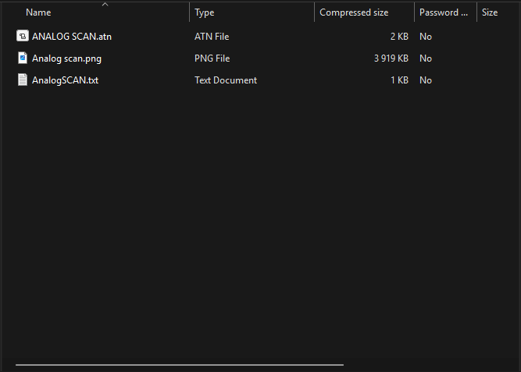521x372 pixels.
Task: Click password No value for Analog scan.png
Action: click(426, 58)
